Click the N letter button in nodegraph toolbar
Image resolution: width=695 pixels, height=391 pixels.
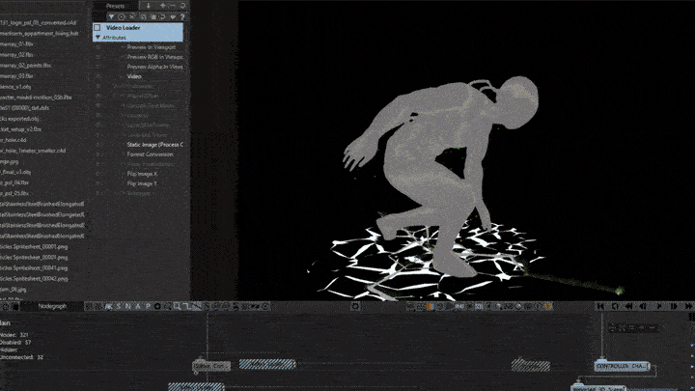[x=128, y=306]
